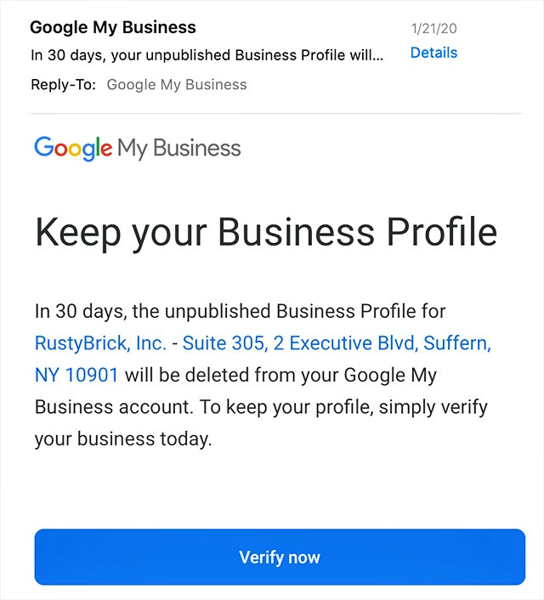Click the "will be deleted from your Google My" text
Viewport: 544px width, 600px height.
tap(280, 375)
